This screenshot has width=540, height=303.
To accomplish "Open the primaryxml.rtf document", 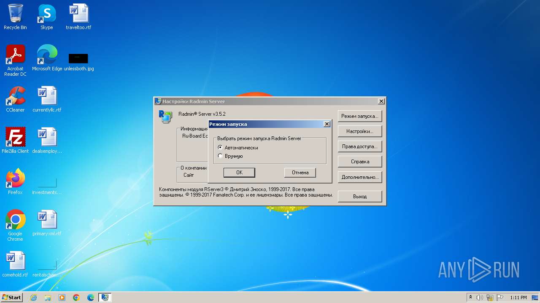I will click(x=47, y=223).
